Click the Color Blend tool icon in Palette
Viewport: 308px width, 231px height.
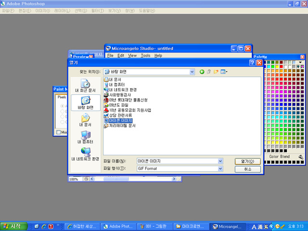click(x=301, y=157)
